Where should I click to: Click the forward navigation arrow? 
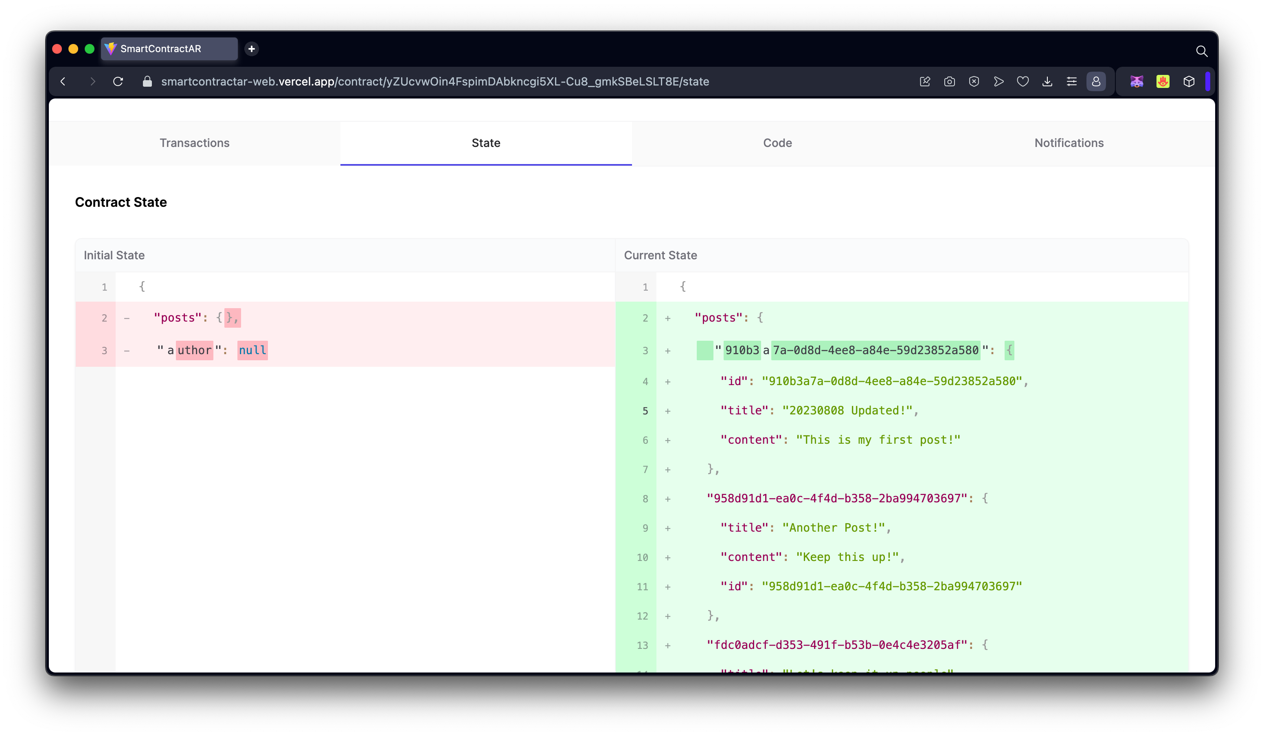(92, 81)
